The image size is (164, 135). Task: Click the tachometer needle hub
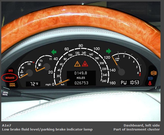coord(121,72)
